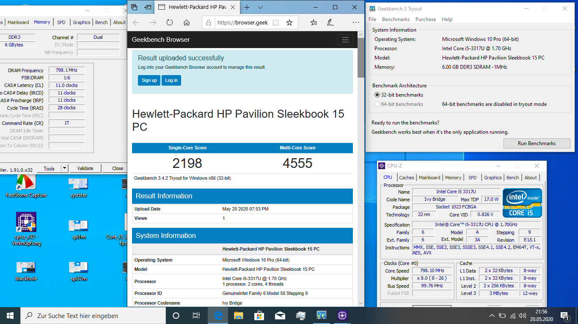
Task: Switch to Caches tab in CPU-Z
Action: tap(407, 178)
